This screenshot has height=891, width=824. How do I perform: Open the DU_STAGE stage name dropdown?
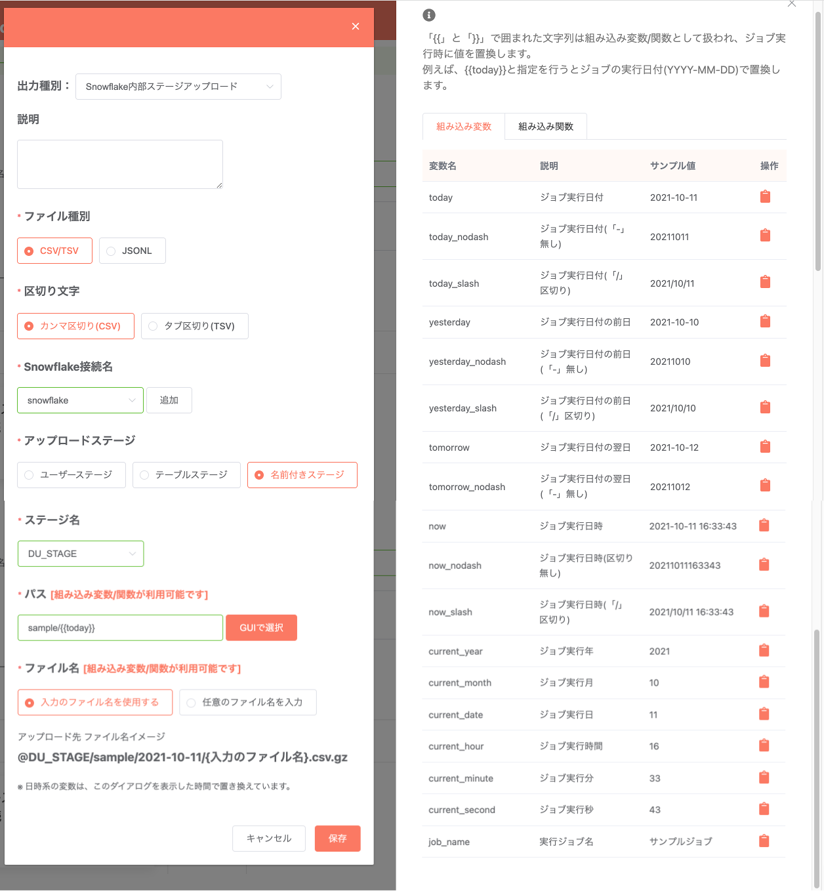click(x=81, y=554)
